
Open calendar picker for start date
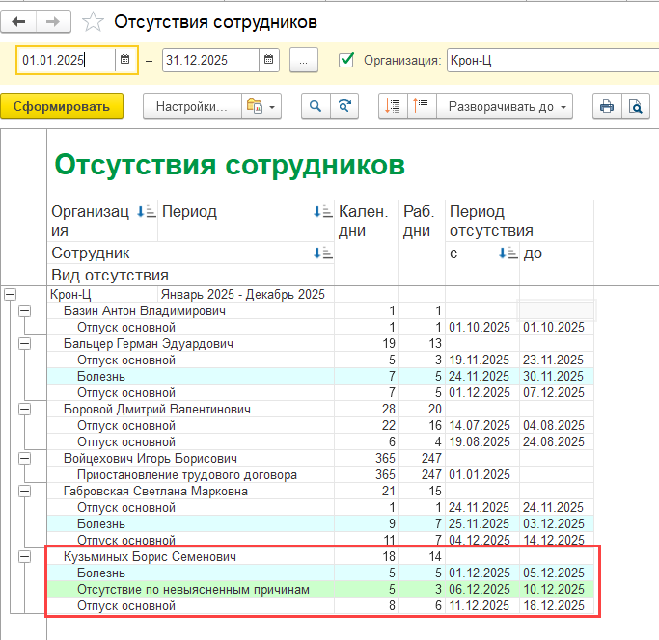(x=124, y=60)
